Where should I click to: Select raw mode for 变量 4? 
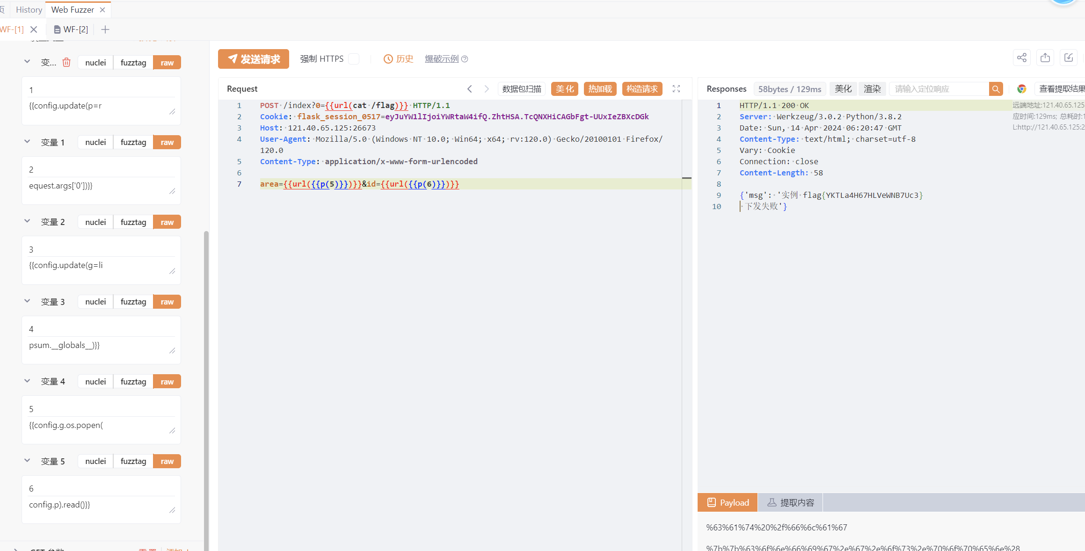[167, 382]
